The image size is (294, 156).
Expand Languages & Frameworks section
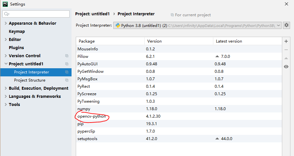(6, 96)
